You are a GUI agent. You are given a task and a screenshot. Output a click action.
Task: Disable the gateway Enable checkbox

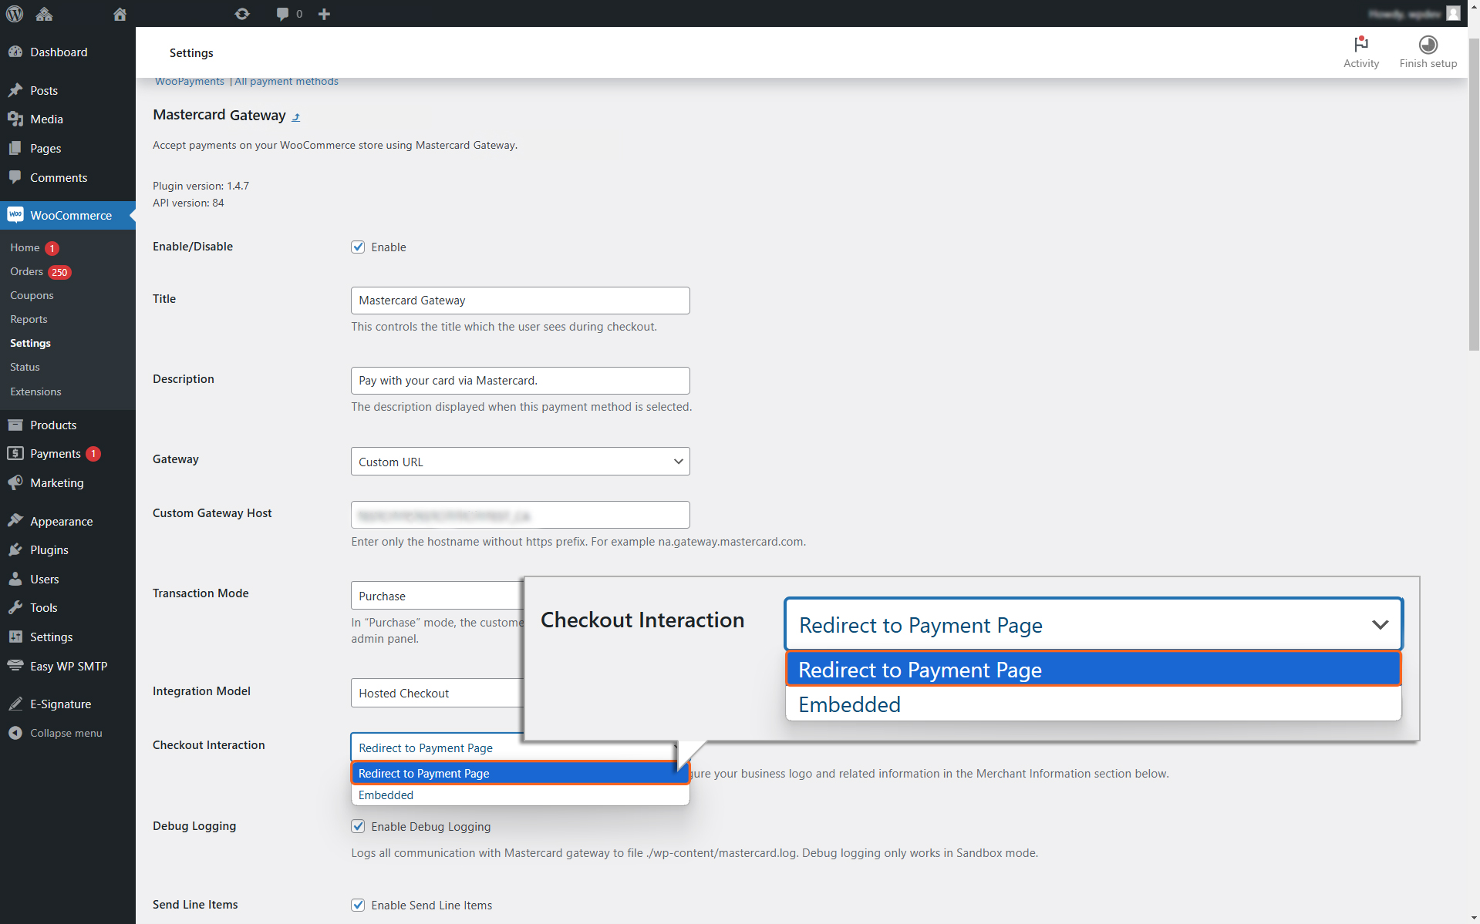point(358,247)
